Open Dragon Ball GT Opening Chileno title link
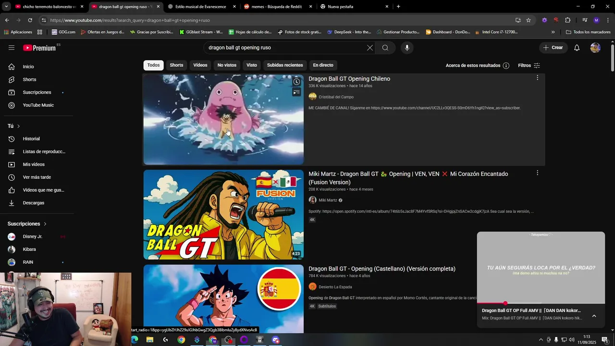The width and height of the screenshot is (615, 346). pos(349,79)
